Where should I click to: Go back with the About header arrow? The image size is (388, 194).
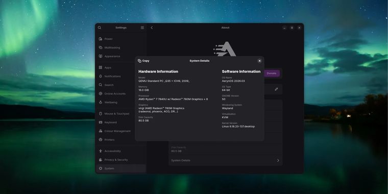[x=152, y=28]
